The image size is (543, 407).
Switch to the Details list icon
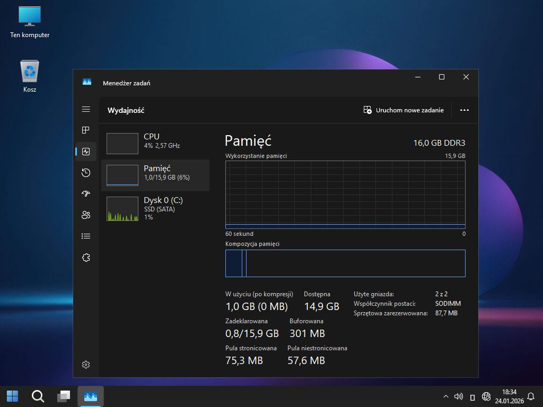(86, 236)
